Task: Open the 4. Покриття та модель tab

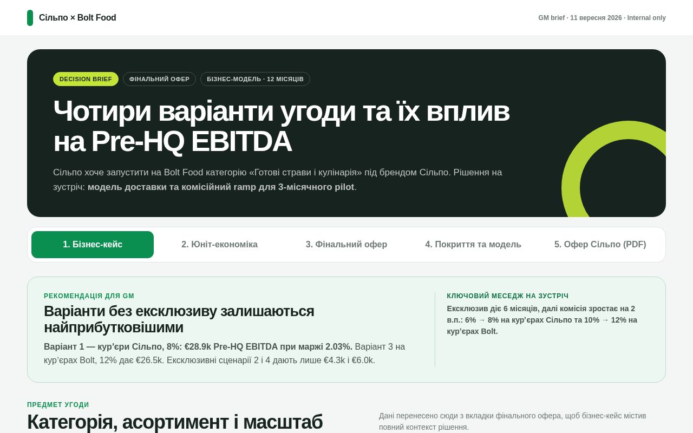Action: pos(473,245)
